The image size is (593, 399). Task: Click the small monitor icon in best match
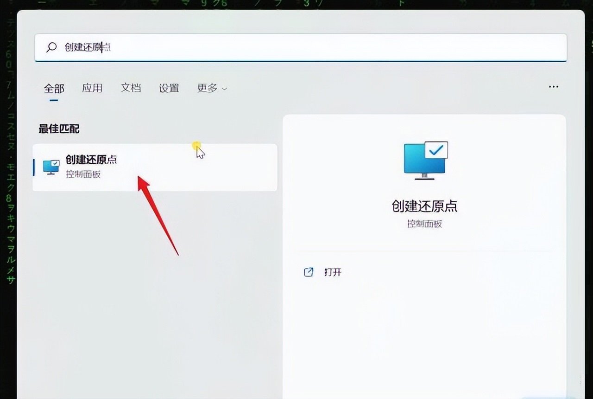(x=51, y=167)
